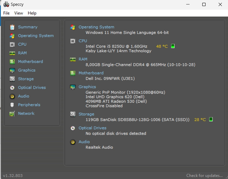This screenshot has height=179, width=228.
Task: Open the Optical Drives heading link in summary
Action: pyautogui.click(x=92, y=128)
